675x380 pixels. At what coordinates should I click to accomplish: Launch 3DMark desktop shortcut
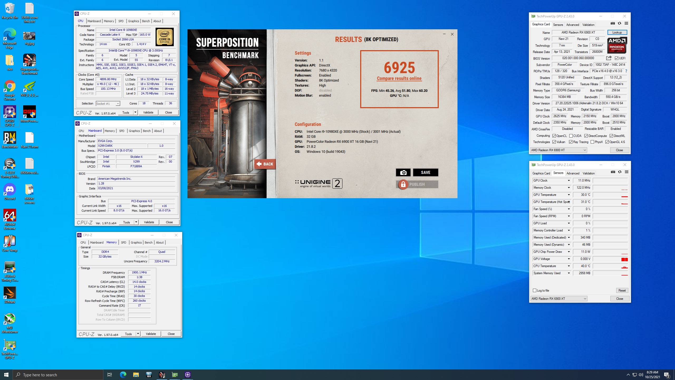10,295
